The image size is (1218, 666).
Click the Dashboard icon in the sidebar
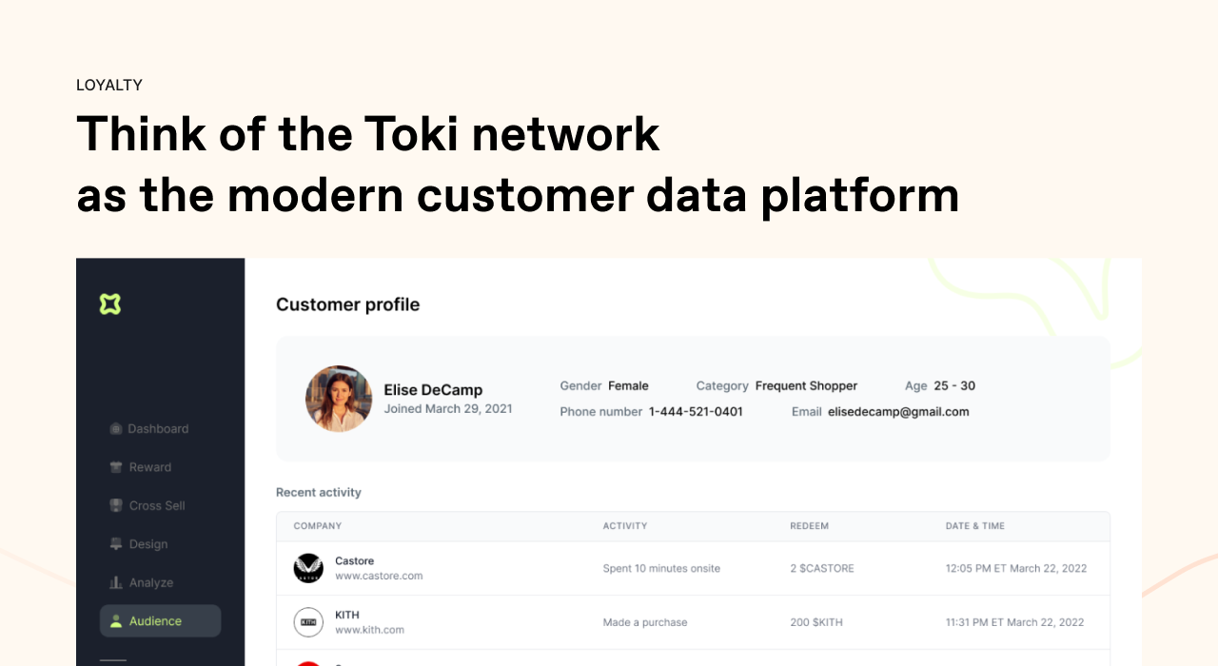click(x=116, y=429)
